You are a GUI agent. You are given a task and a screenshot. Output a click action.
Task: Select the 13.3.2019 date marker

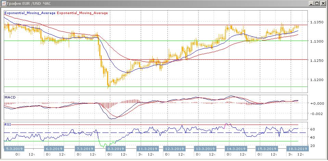click(204, 149)
